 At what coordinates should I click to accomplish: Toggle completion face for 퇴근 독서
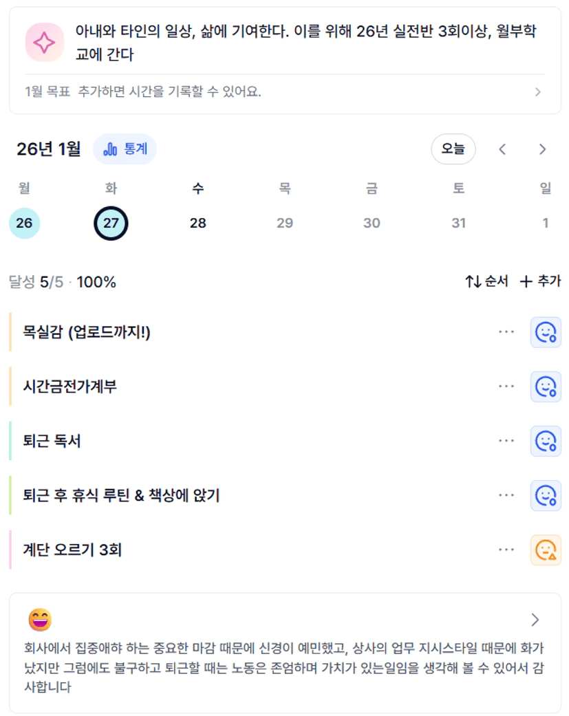click(546, 441)
